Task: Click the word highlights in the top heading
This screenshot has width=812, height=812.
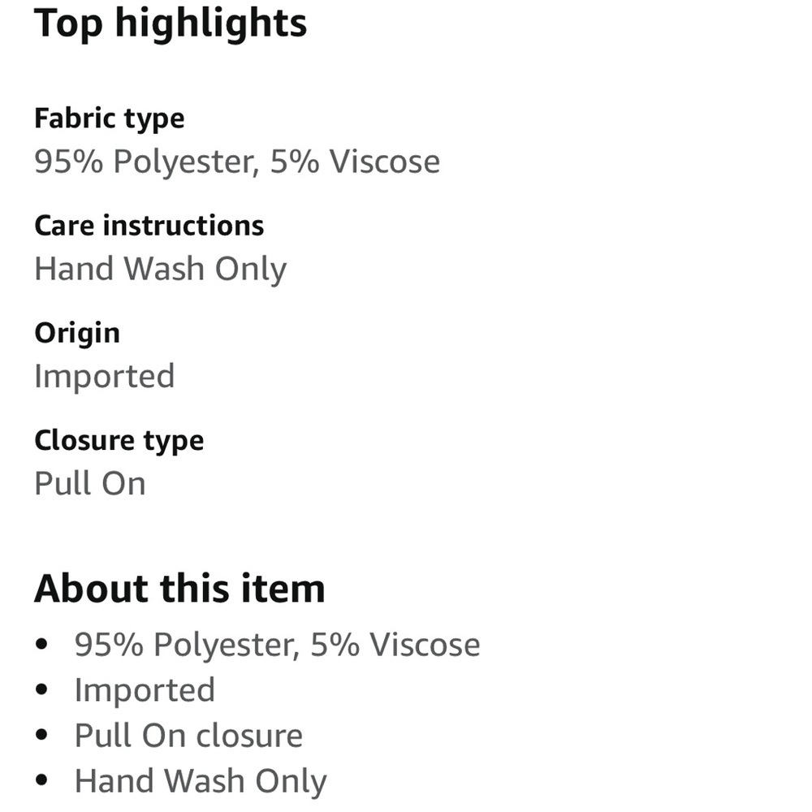Action: pyautogui.click(x=211, y=24)
